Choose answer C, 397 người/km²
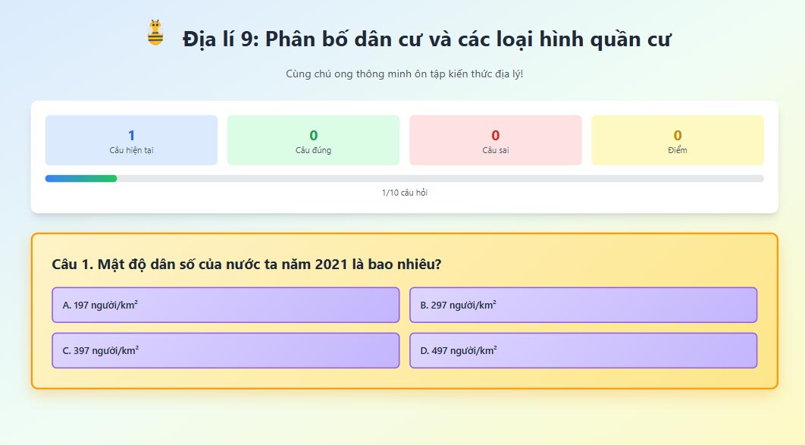This screenshot has width=805, height=445. 225,350
